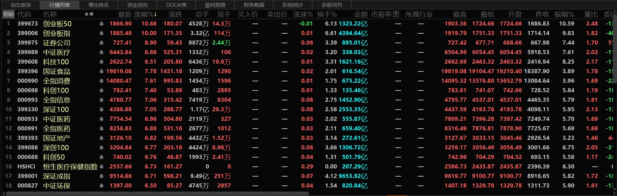
Task: Sort list by 最新 price column header
Action: click(x=124, y=14)
